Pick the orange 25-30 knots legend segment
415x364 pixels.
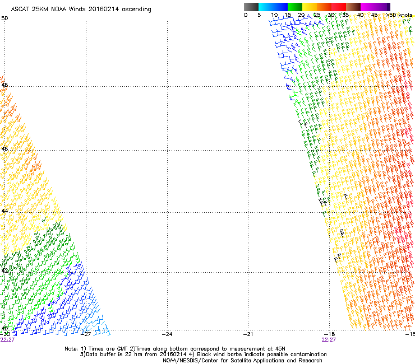coord(324,7)
